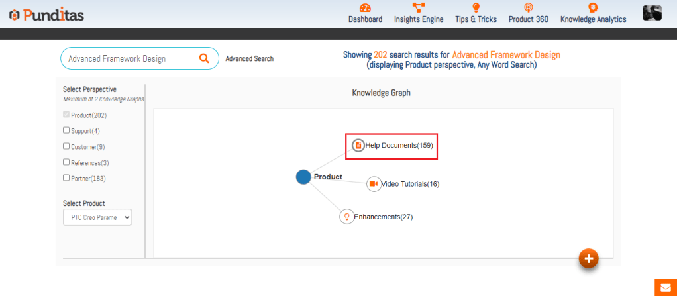Open the Select Product dropdown

click(x=97, y=217)
